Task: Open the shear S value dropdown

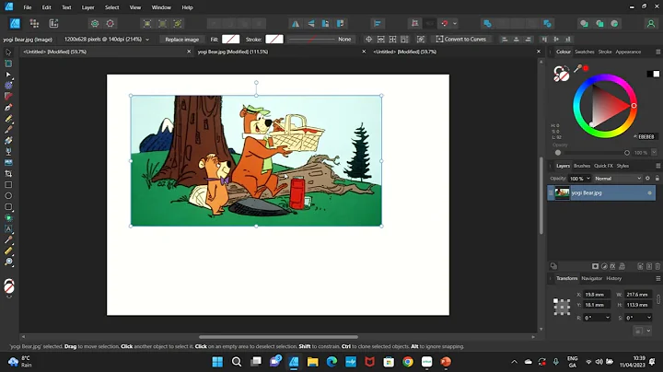Action: pyautogui.click(x=649, y=318)
